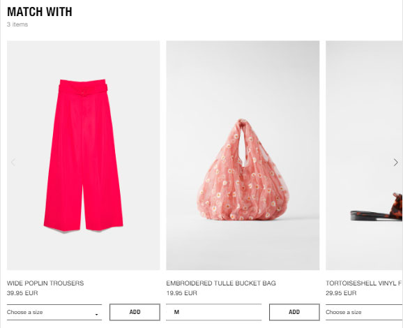Click the 39.95 EUR trousers price

coord(22,293)
